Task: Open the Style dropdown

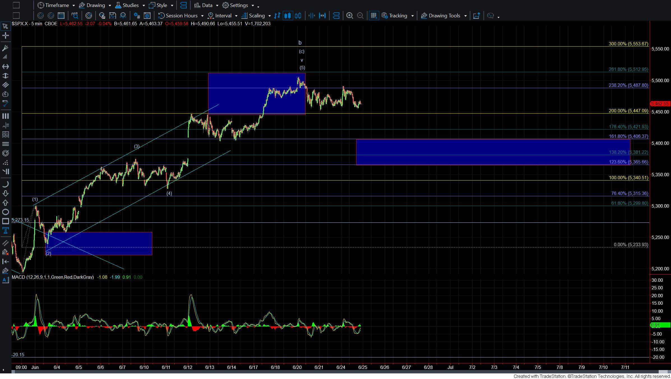Action: tap(161, 5)
